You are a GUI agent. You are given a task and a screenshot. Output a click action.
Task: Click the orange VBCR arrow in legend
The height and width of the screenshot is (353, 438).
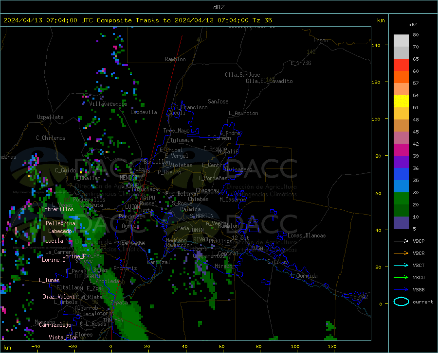tap(401, 253)
